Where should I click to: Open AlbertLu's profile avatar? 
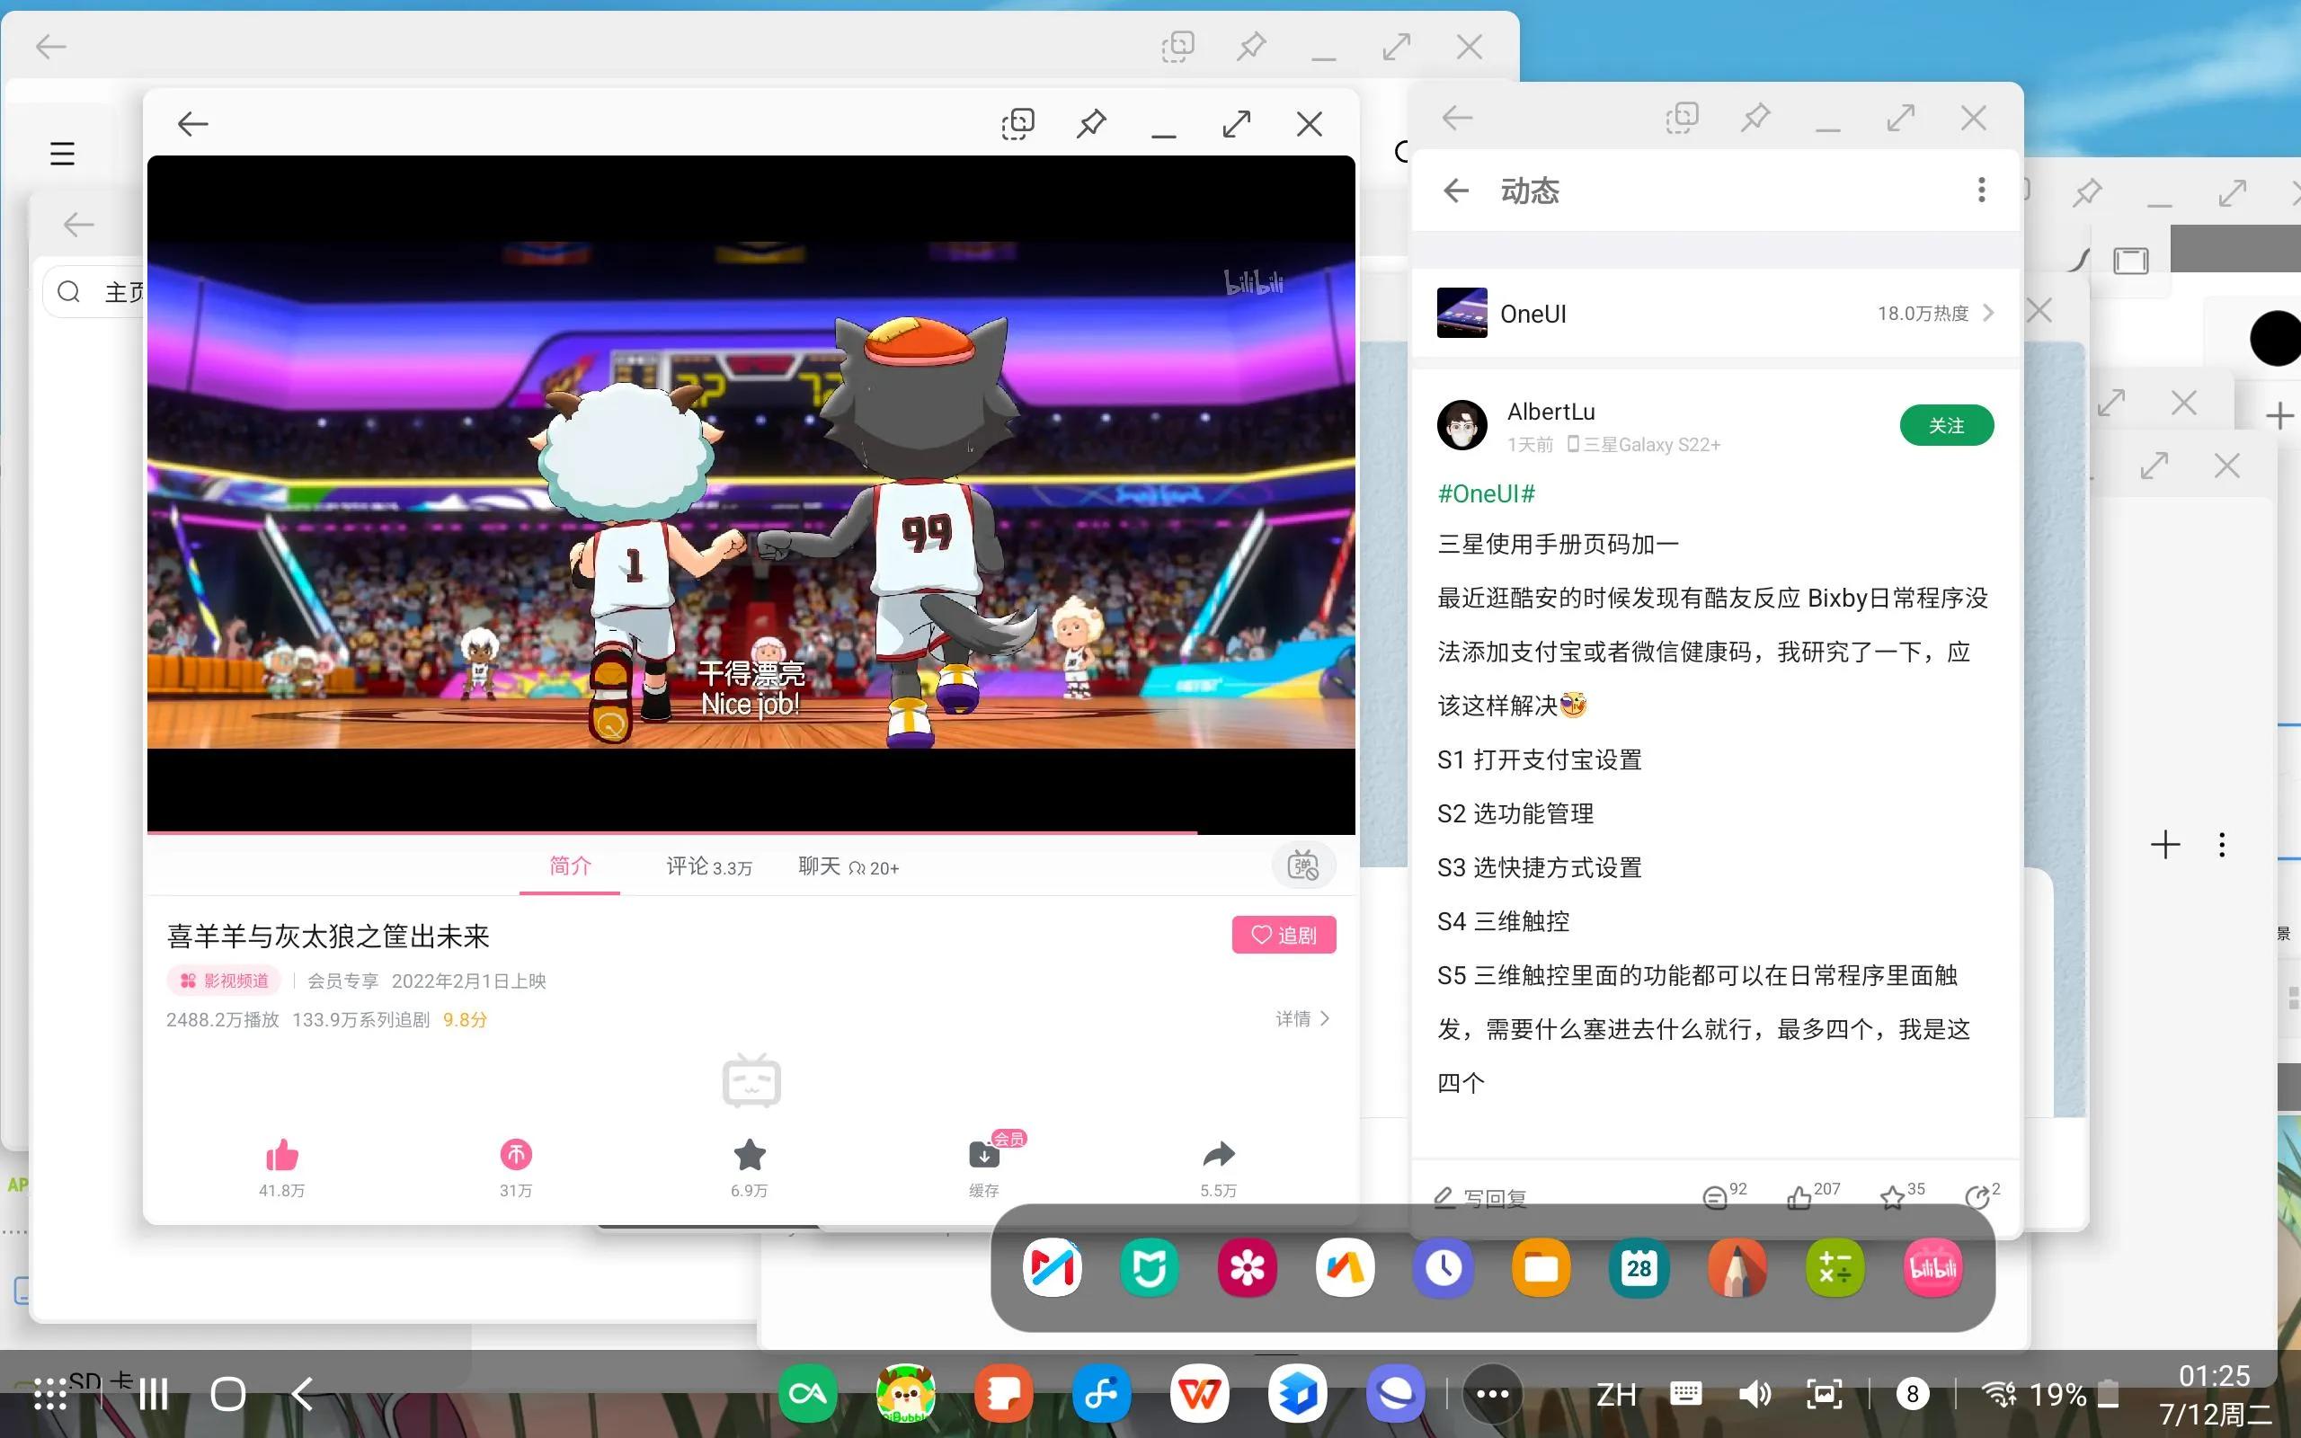coord(1461,424)
